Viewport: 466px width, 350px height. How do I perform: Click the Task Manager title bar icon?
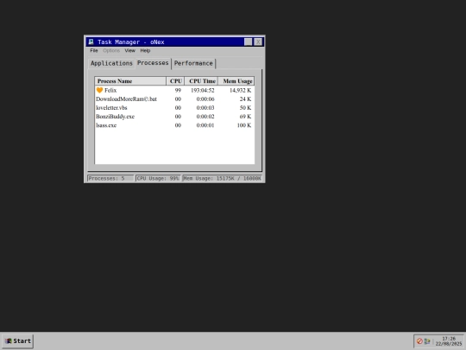(91, 42)
